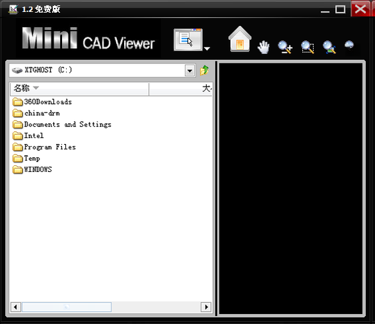Open the layout icon dropdown arrow

click(207, 49)
